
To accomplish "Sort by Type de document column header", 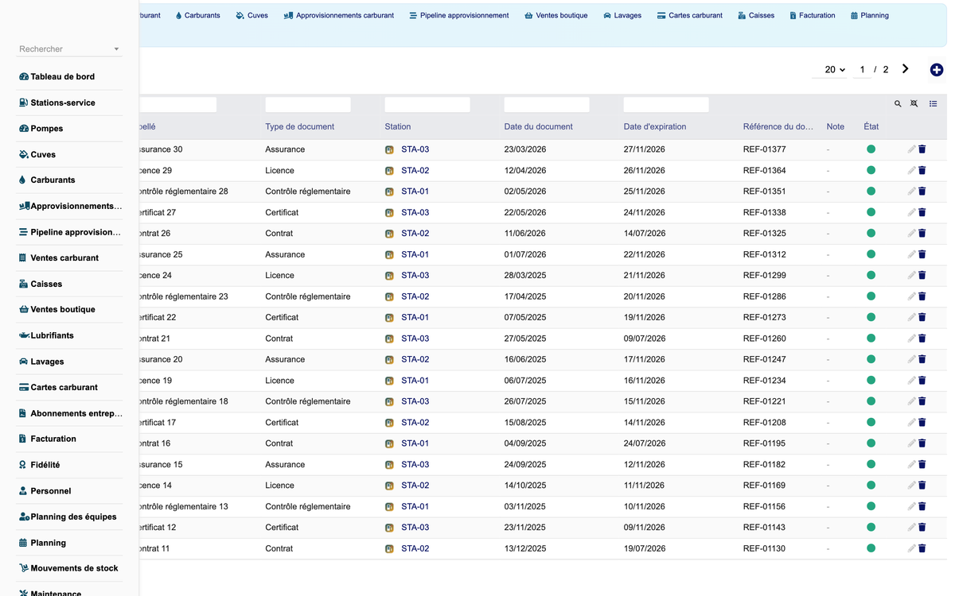I will (x=300, y=126).
